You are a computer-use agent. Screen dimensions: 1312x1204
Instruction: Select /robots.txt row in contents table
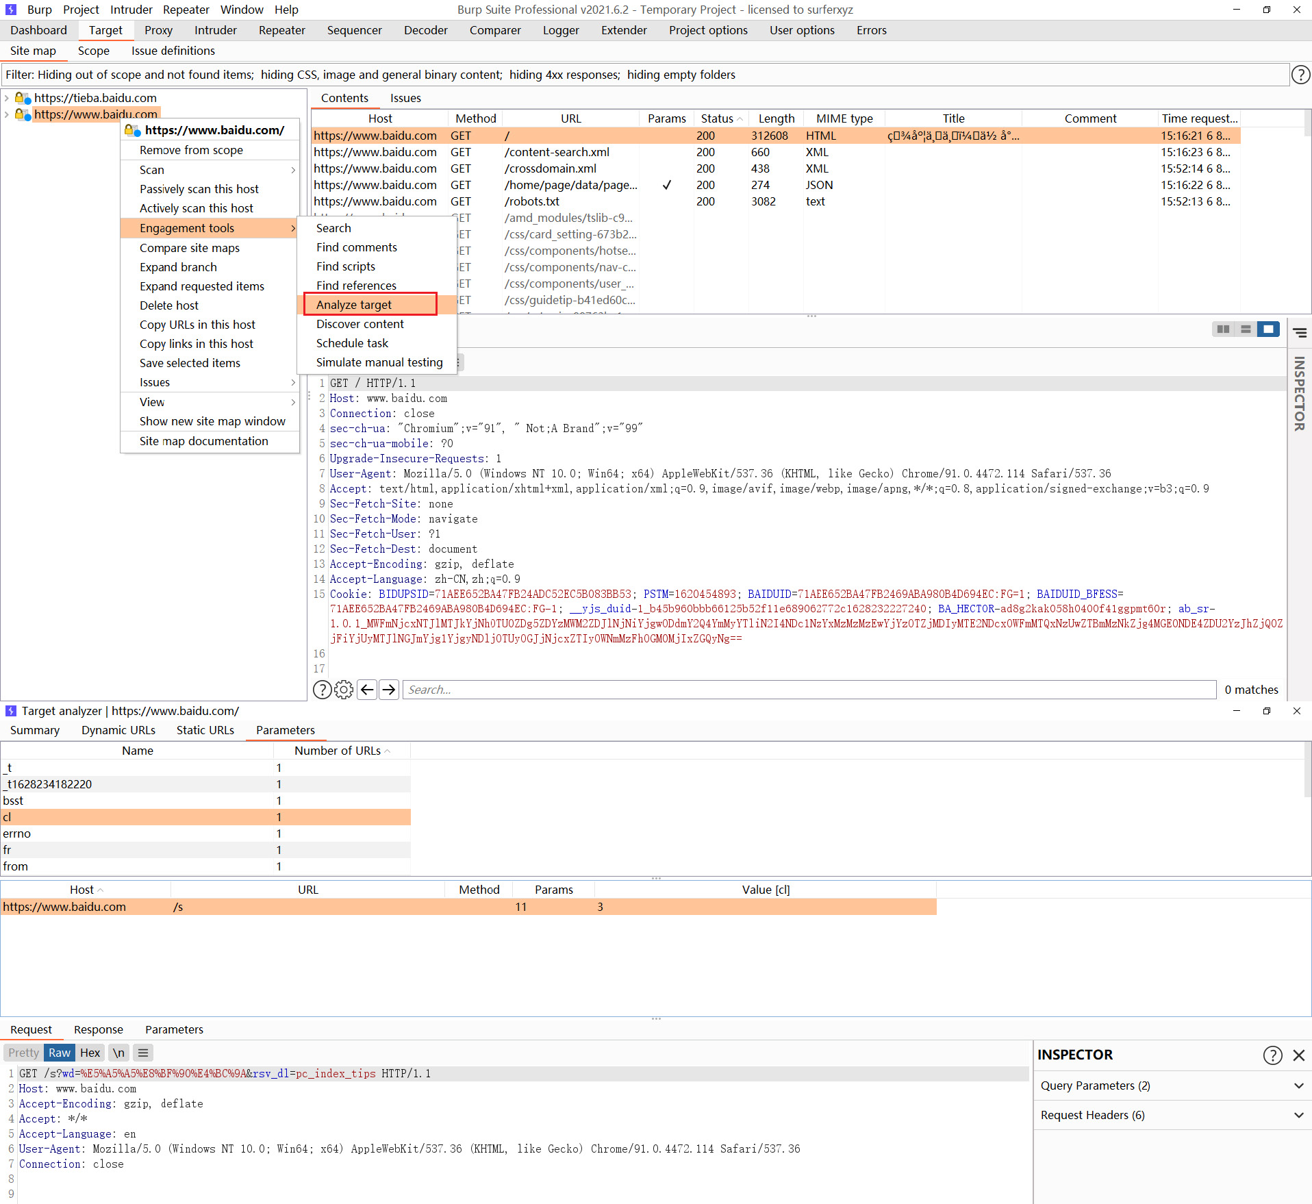point(775,201)
